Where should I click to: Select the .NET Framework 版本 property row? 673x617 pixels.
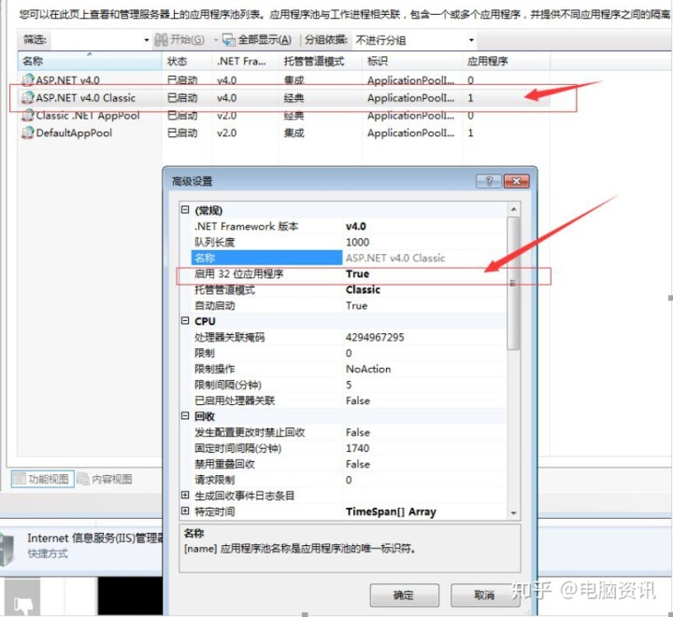(349, 226)
